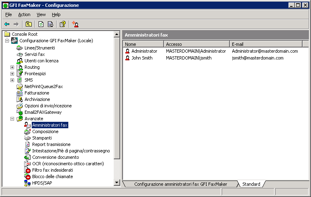Select the Console Root tree item
The height and width of the screenshot is (197, 311).
(25, 34)
